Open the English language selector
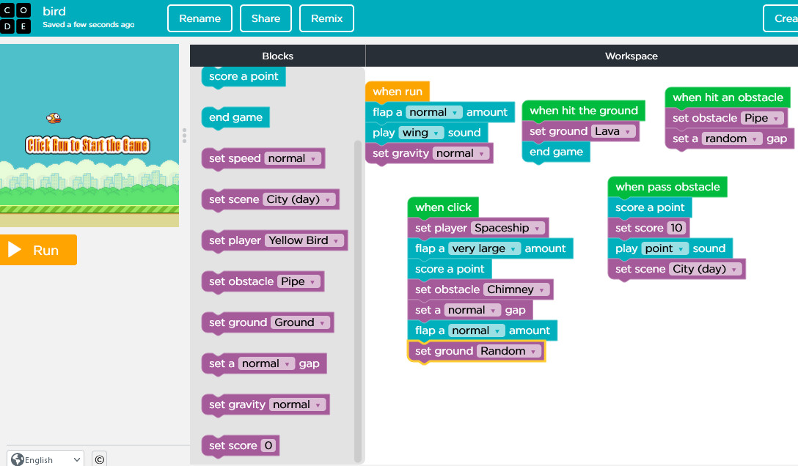Viewport: 798px width, 466px height. pyautogui.click(x=45, y=459)
